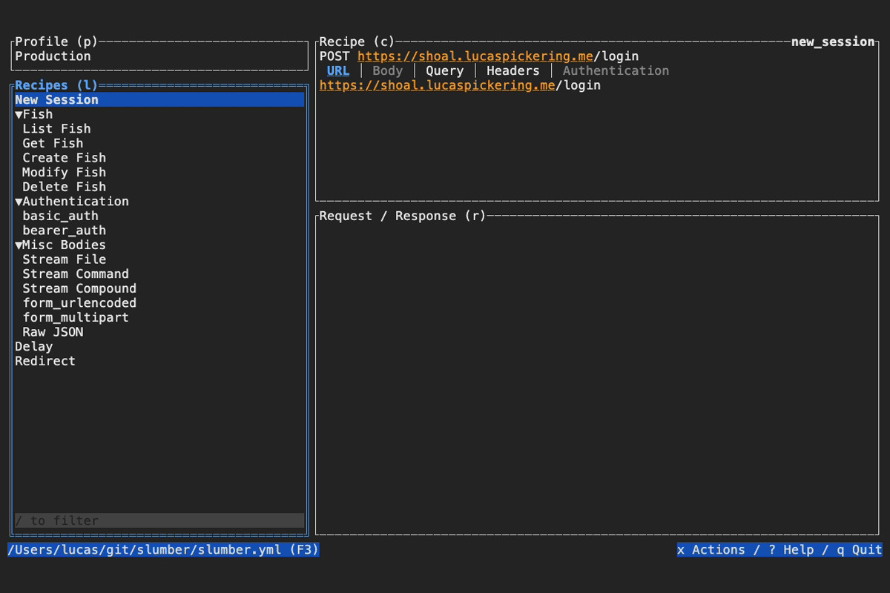This screenshot has height=593, width=890.
Task: Select the Delete Fish recipe
Action: (64, 187)
